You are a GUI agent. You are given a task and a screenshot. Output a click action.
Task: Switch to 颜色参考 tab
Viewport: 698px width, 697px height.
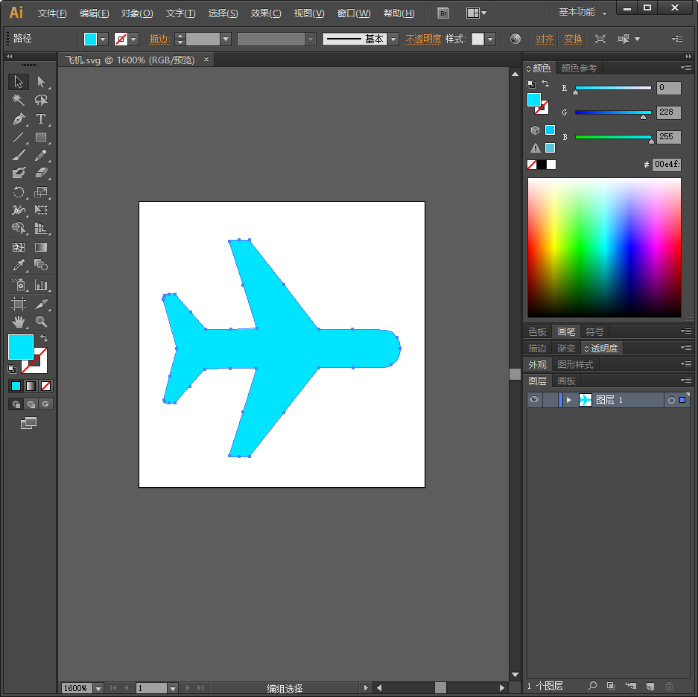point(579,68)
